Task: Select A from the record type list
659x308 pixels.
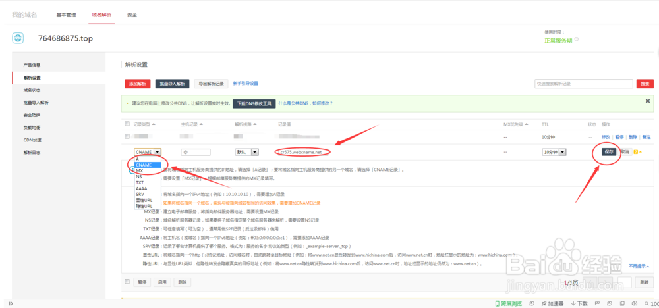Action: click(148, 159)
